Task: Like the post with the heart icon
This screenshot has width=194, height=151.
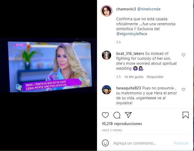Action: (105, 115)
